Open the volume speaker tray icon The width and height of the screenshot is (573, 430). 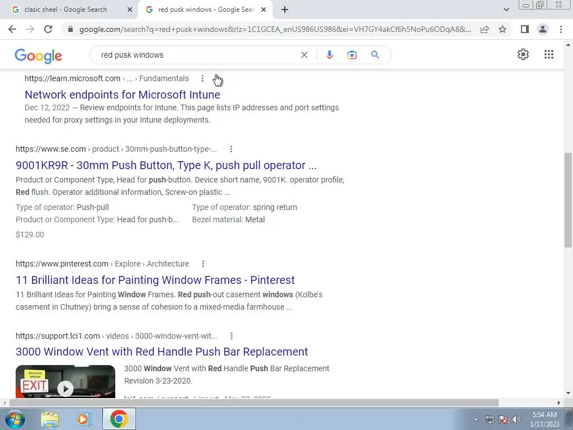(x=516, y=419)
